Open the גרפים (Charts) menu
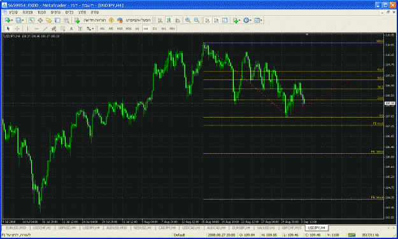 point(55,12)
